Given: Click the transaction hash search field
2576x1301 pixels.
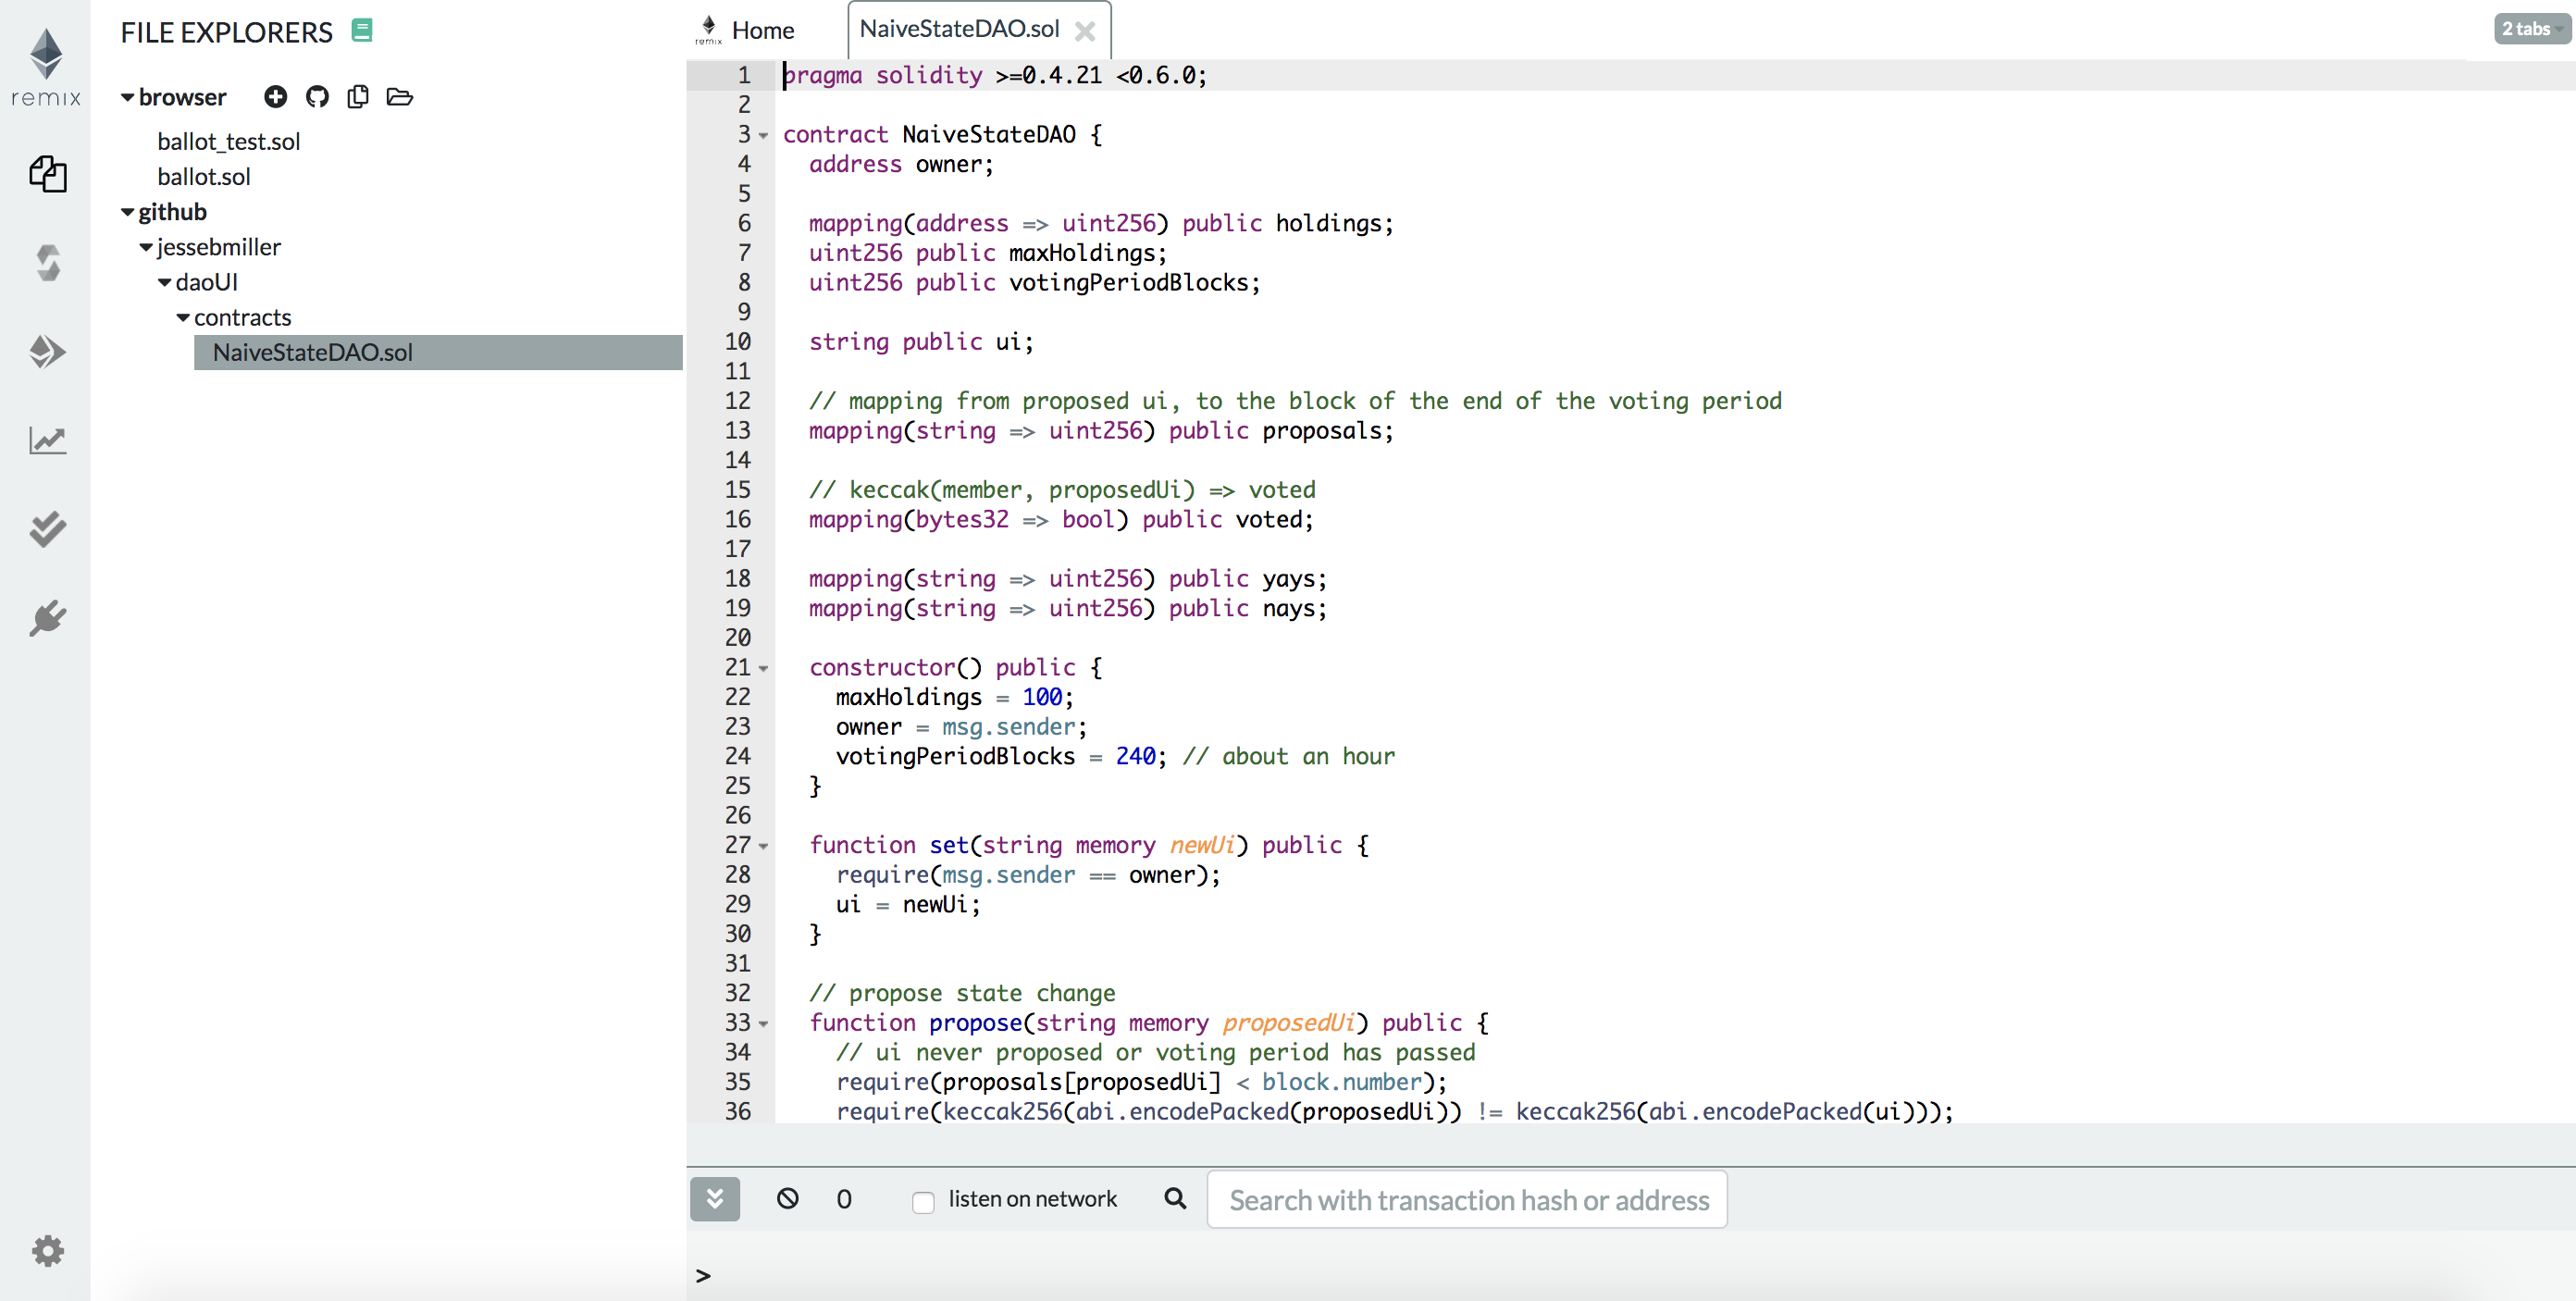Looking at the screenshot, I should coord(1466,1199).
